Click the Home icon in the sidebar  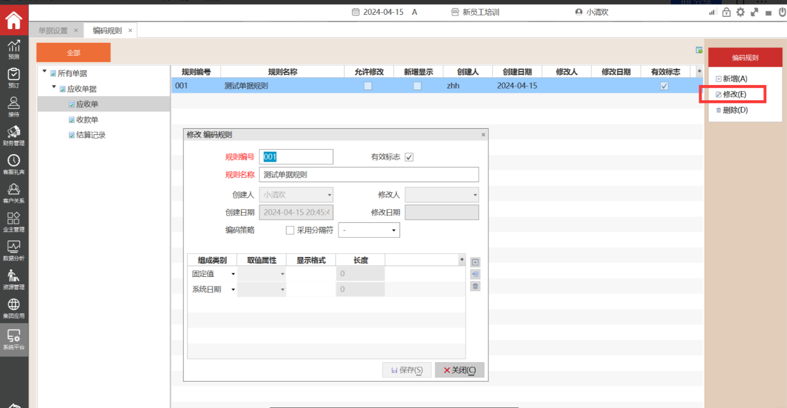[14, 21]
